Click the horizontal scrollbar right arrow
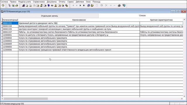 coord(182,99)
